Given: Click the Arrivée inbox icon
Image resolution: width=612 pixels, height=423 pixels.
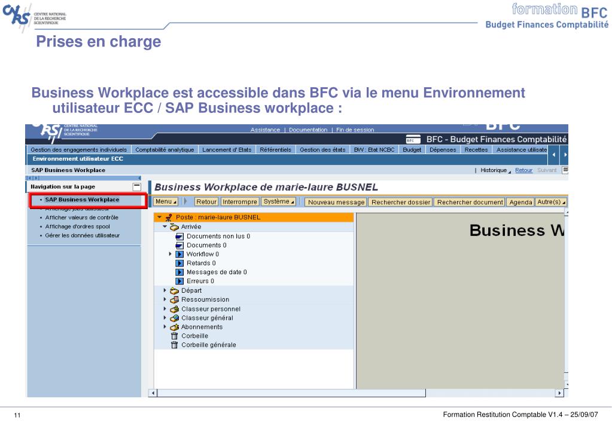Looking at the screenshot, I should 174,227.
